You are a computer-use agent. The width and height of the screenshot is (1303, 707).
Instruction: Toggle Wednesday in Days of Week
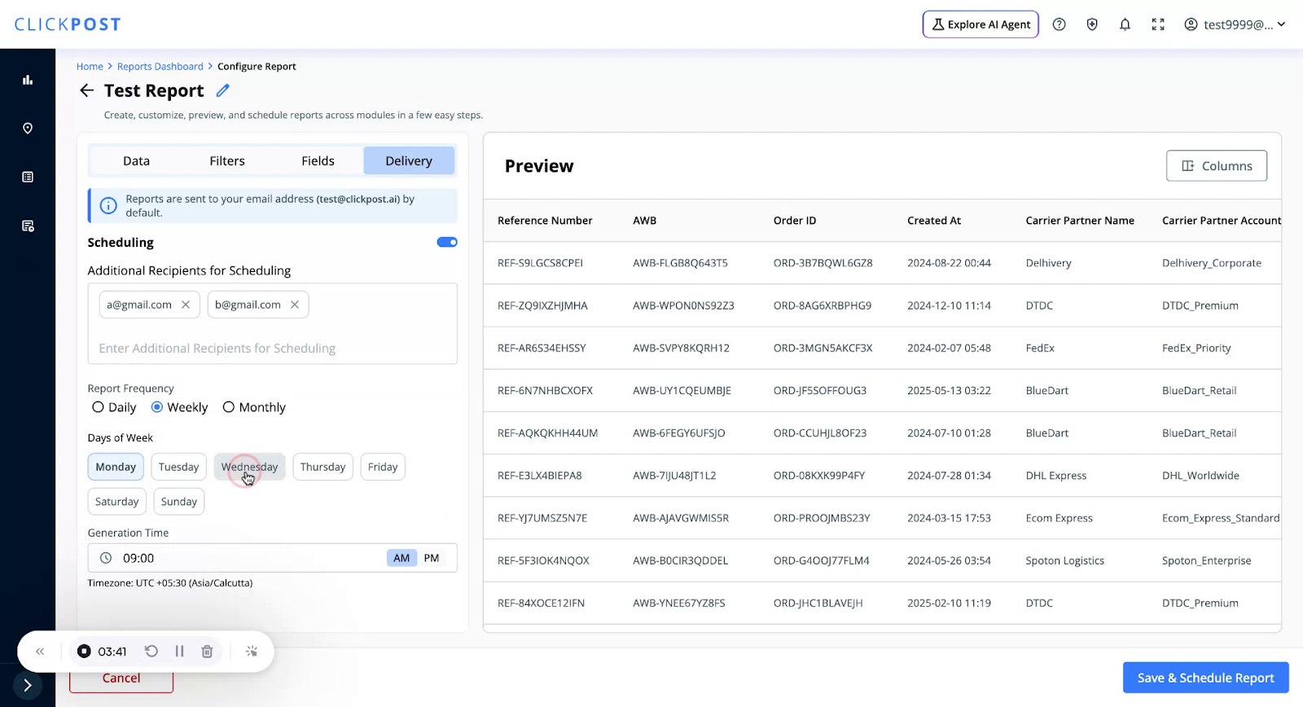click(x=249, y=467)
